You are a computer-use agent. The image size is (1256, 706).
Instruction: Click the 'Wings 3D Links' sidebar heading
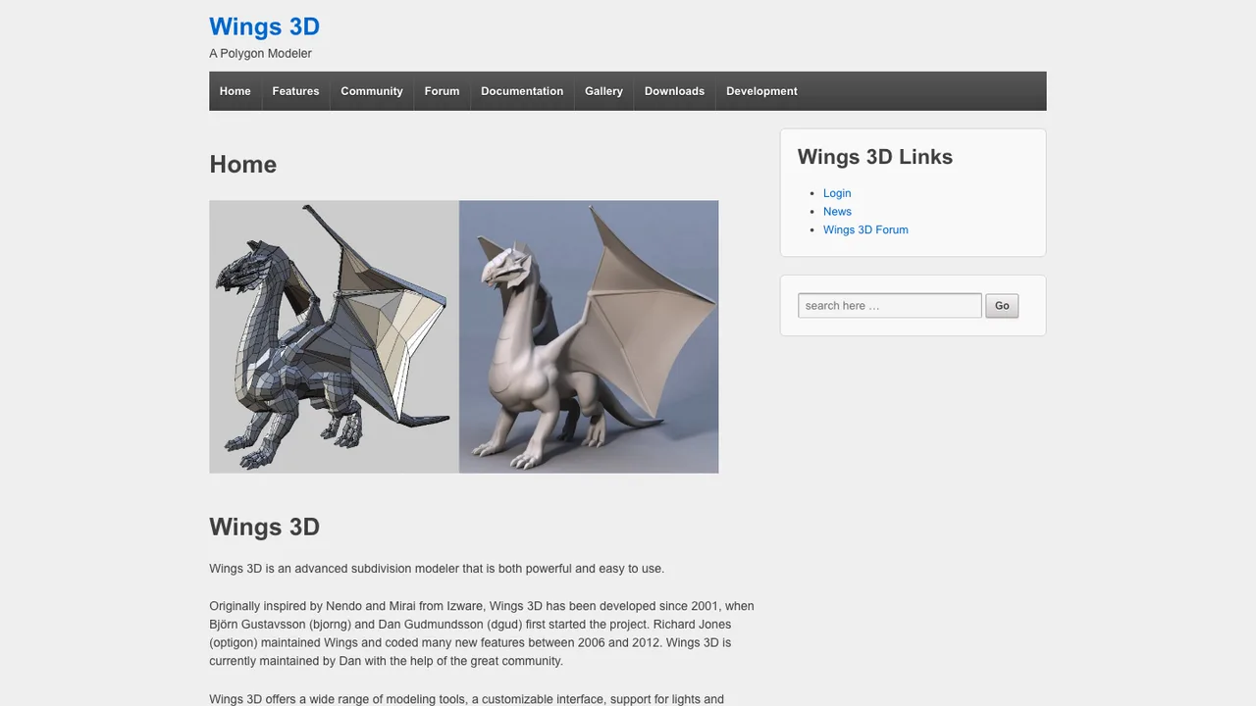pos(875,157)
